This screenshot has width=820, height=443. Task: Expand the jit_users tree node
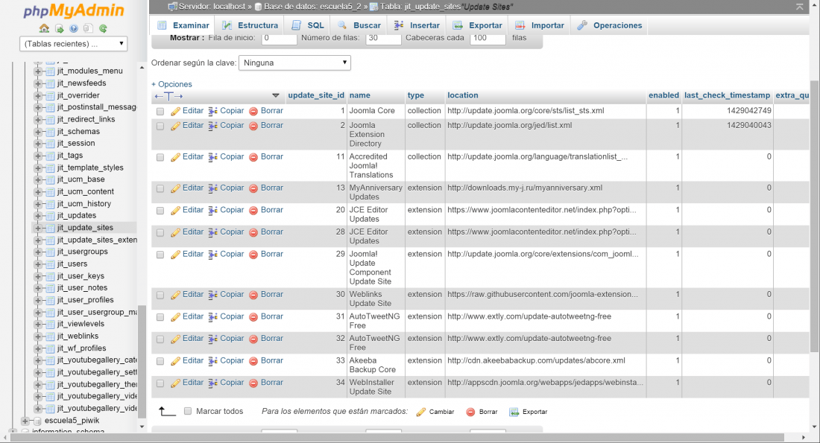(x=38, y=264)
